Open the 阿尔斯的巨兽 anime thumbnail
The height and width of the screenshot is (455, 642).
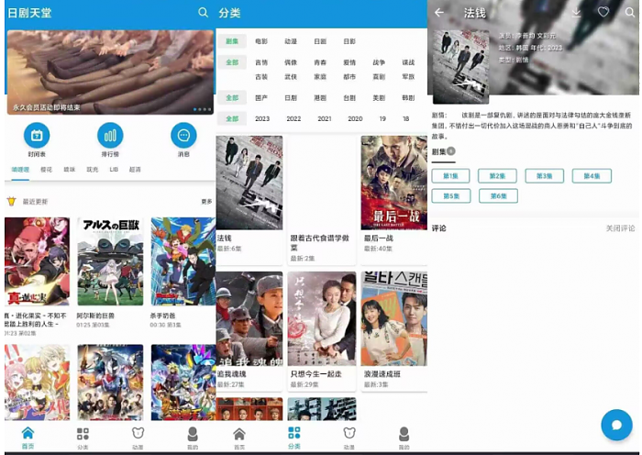[x=110, y=261]
